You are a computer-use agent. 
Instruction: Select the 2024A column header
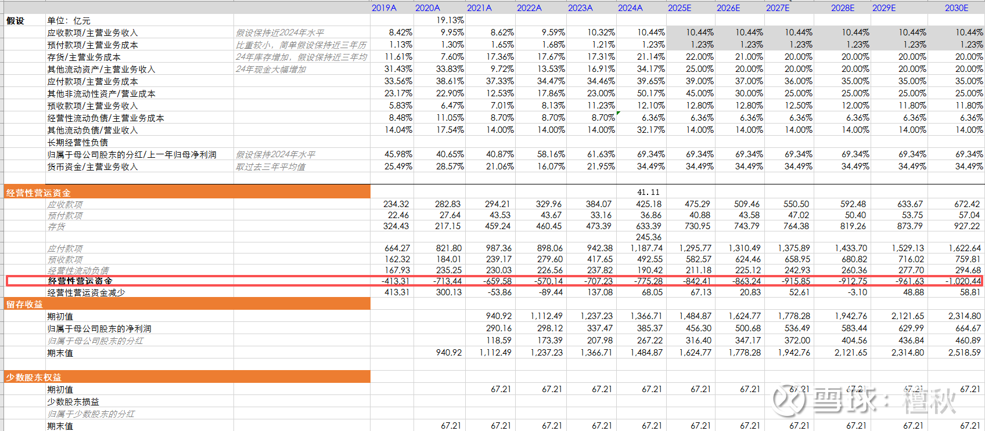630,8
